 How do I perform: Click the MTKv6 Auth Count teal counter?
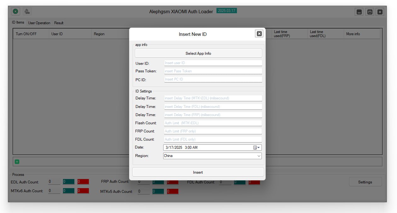pyautogui.click(x=69, y=191)
